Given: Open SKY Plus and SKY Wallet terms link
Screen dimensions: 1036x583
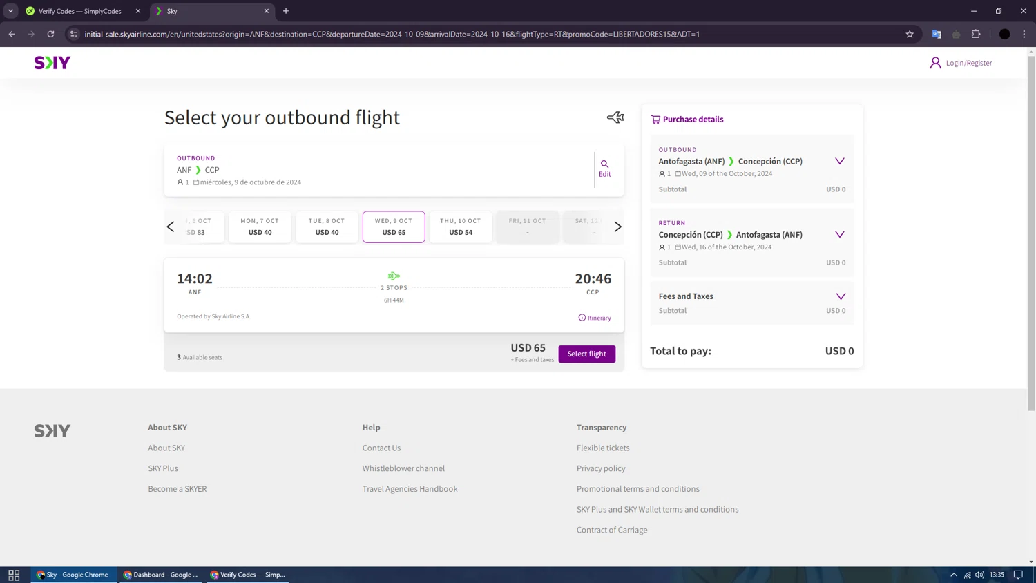Looking at the screenshot, I should 658,510.
